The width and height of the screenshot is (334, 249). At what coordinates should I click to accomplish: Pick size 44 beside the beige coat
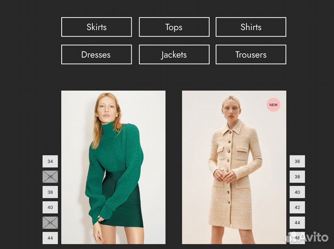click(297, 223)
